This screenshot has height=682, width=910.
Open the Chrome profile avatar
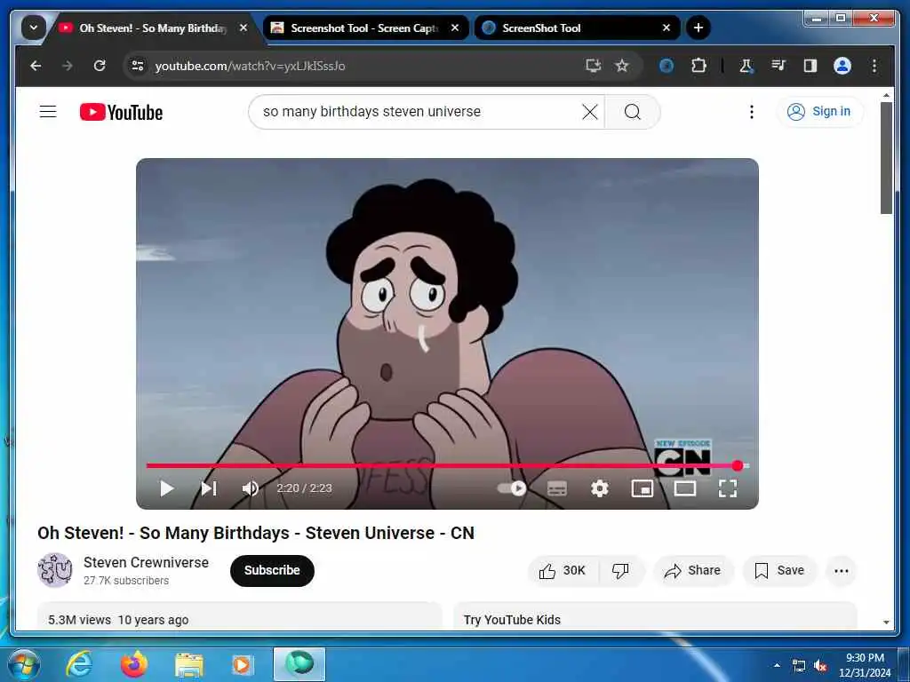coord(842,66)
